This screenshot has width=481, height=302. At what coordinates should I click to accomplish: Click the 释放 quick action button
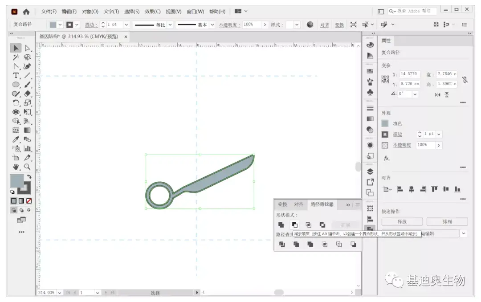click(x=402, y=221)
